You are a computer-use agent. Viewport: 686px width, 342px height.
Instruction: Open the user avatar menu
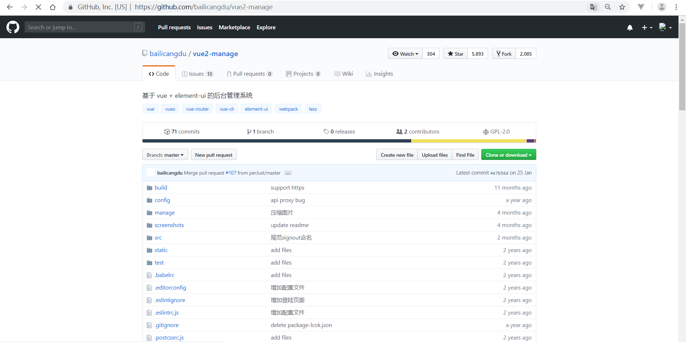[x=665, y=27]
